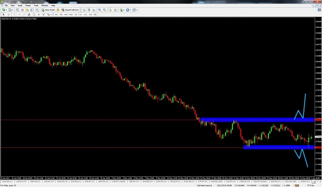Select the Vertical Line drawing tool
Screen dimensions: 322x187
(x=14, y=14)
